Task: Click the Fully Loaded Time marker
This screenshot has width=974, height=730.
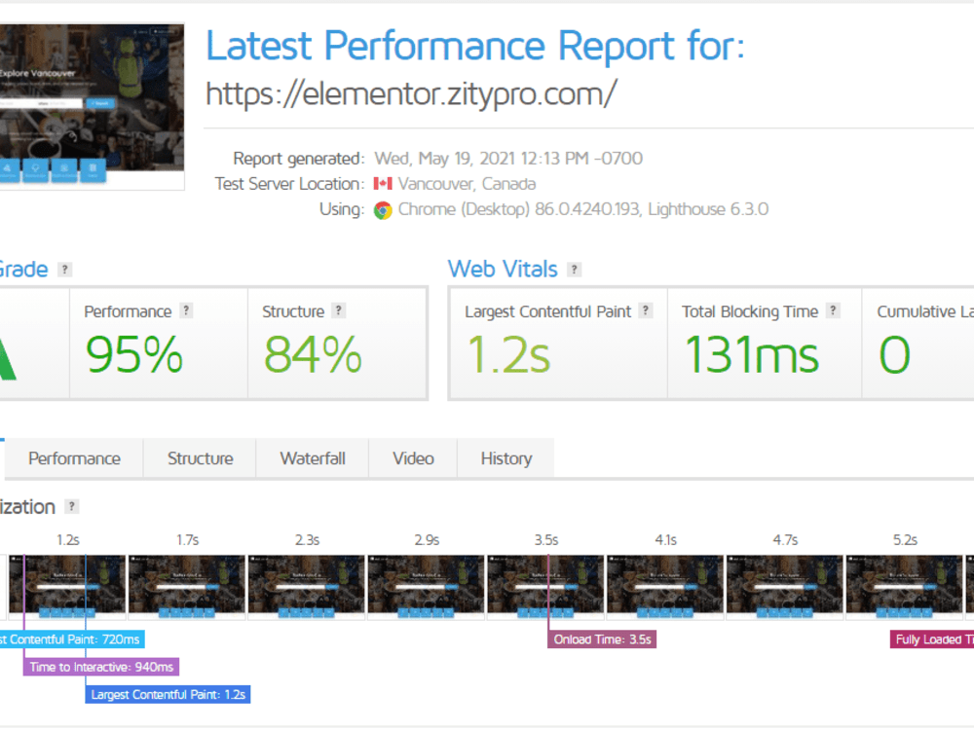Action: coord(932,639)
